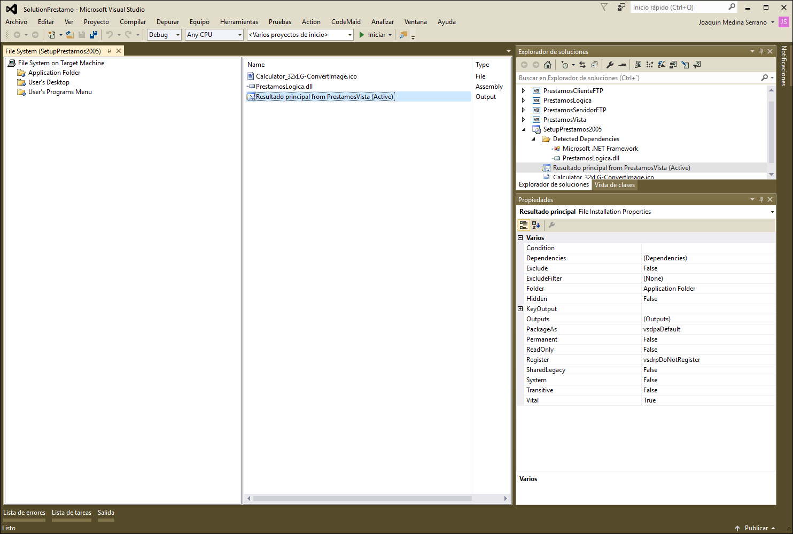Screen dimensions: 793x534
Task: Click the Pending Changes Filter clock icon
Action: [565, 65]
